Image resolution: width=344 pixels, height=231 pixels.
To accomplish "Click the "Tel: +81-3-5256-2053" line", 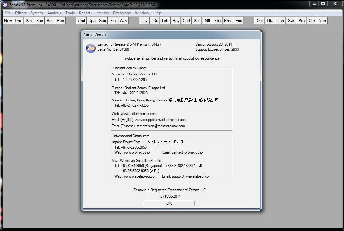I will 131,147.
